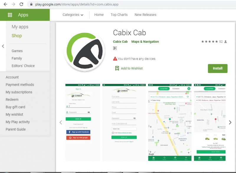
Task: Click the Apps grid icon
Action: tap(10, 15)
